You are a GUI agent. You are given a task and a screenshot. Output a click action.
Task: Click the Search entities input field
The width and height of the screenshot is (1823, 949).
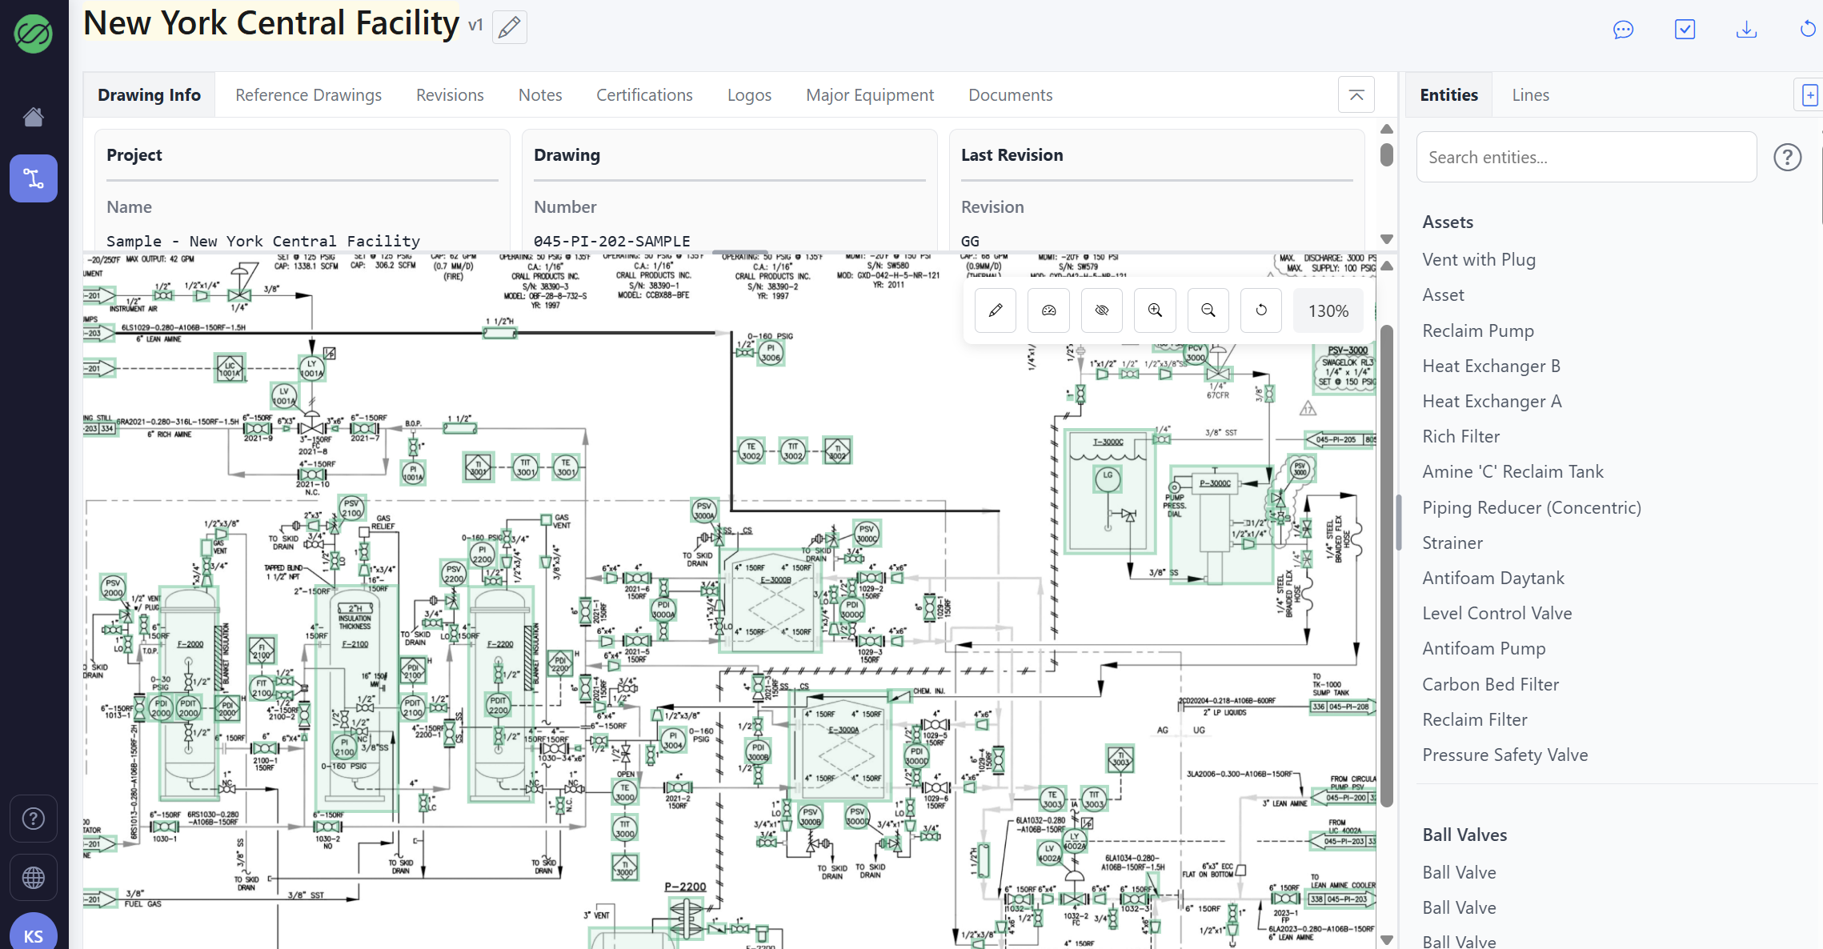pyautogui.click(x=1585, y=157)
